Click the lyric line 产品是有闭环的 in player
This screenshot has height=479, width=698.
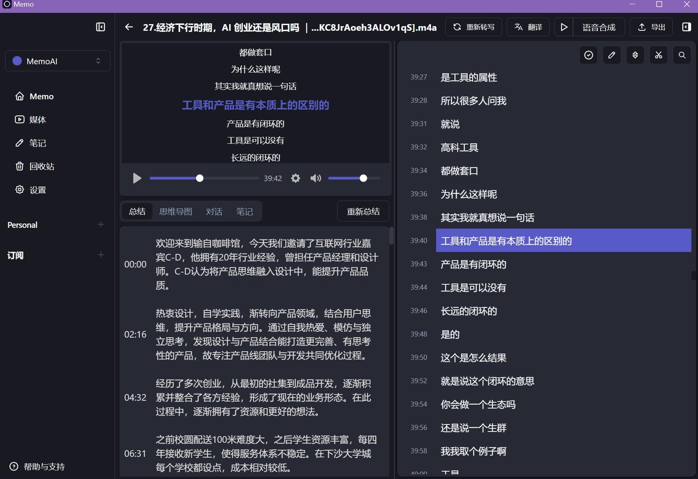point(256,124)
